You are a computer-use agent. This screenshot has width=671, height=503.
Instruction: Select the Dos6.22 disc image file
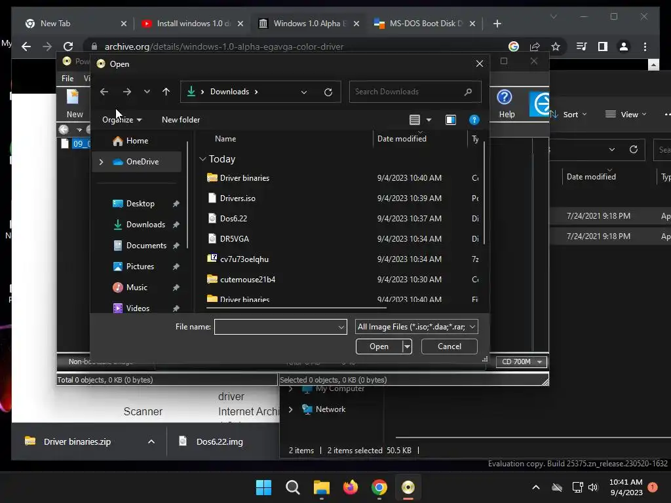click(x=233, y=219)
